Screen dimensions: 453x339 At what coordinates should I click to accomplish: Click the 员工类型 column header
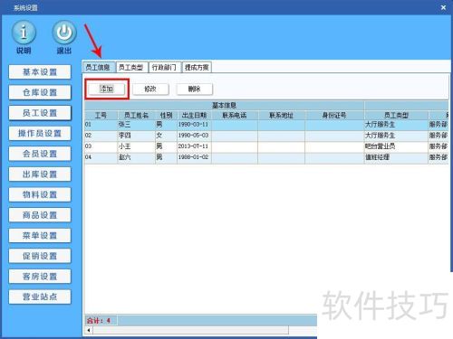click(396, 115)
